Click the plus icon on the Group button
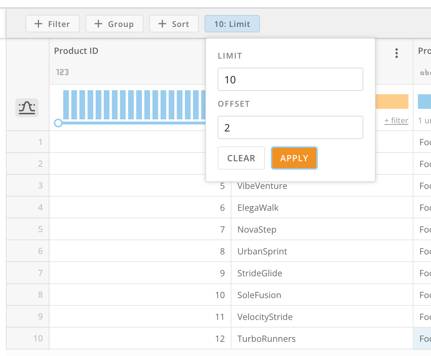 [98, 24]
